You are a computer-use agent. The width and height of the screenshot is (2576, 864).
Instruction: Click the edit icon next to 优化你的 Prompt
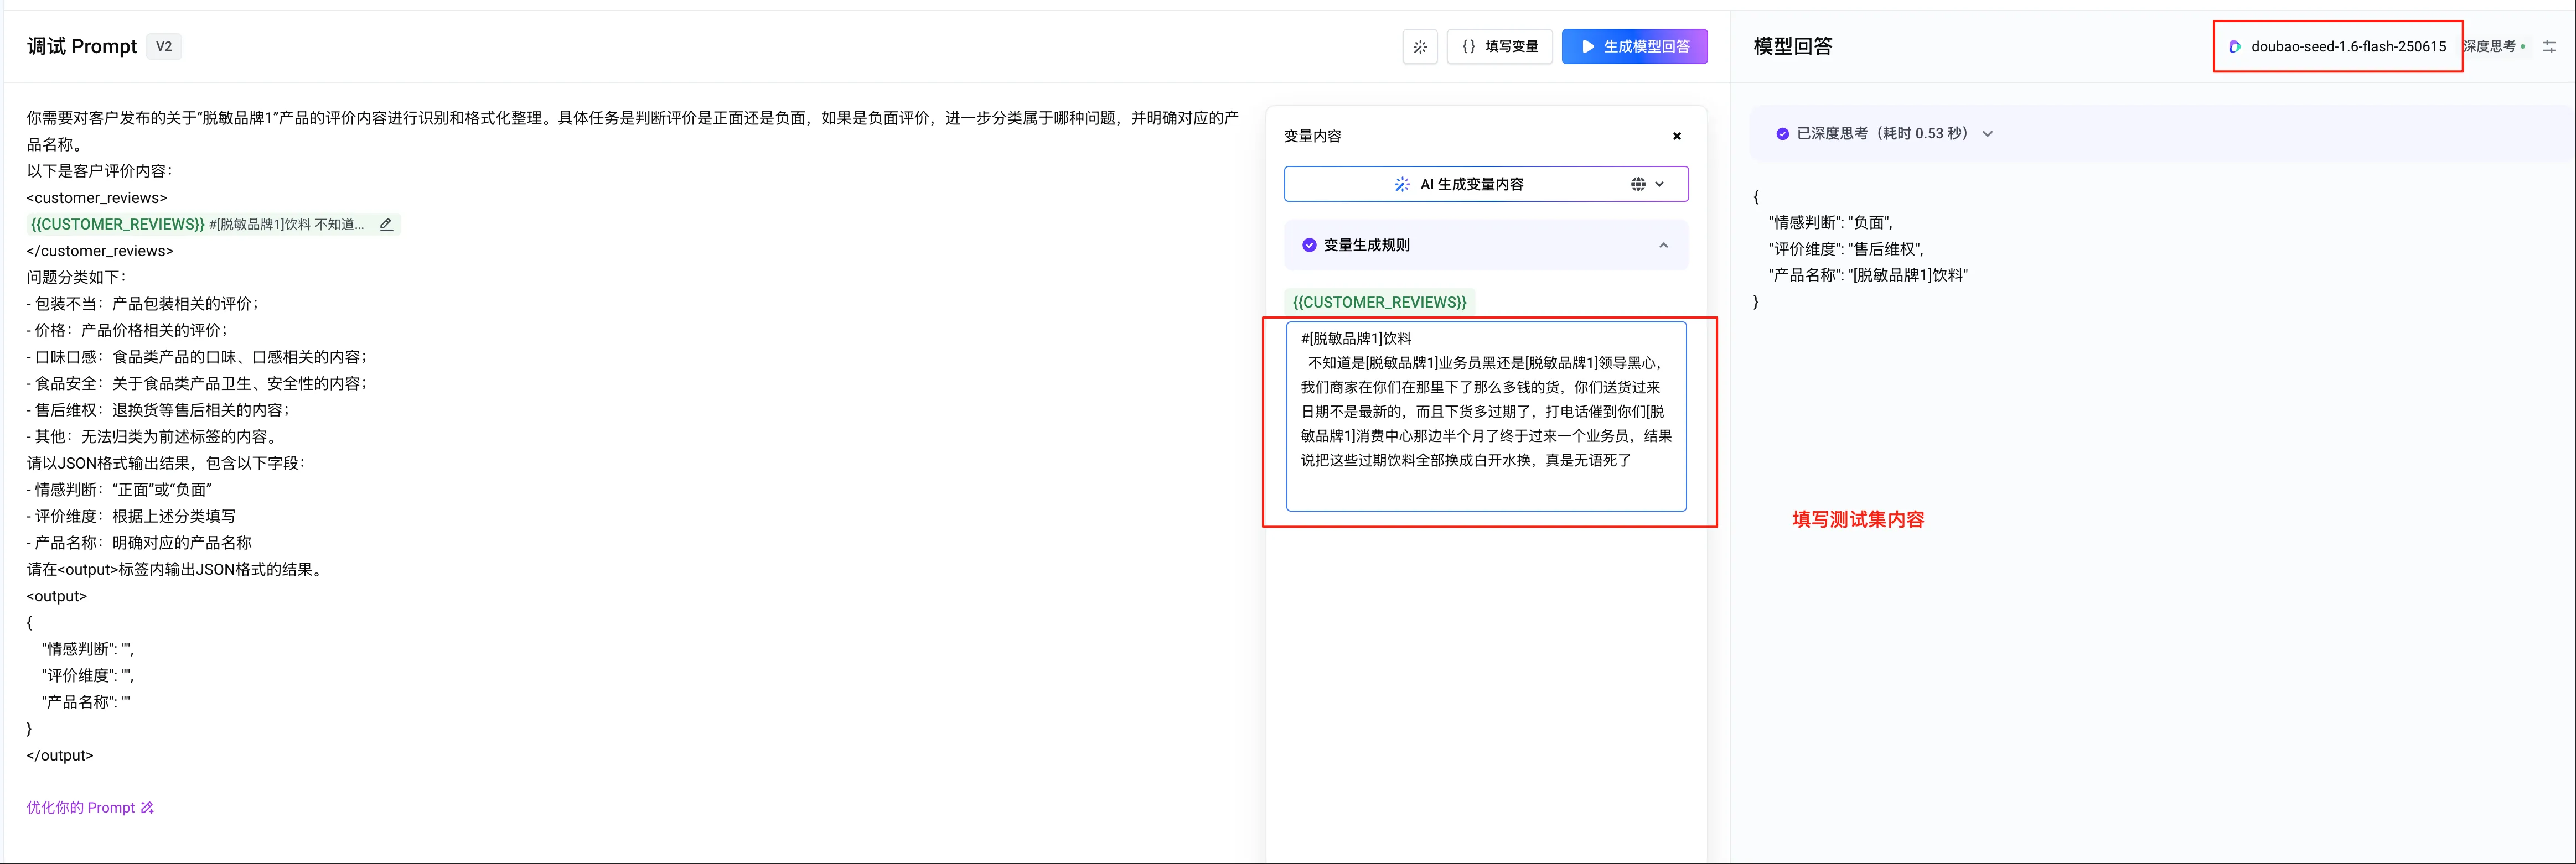(148, 808)
